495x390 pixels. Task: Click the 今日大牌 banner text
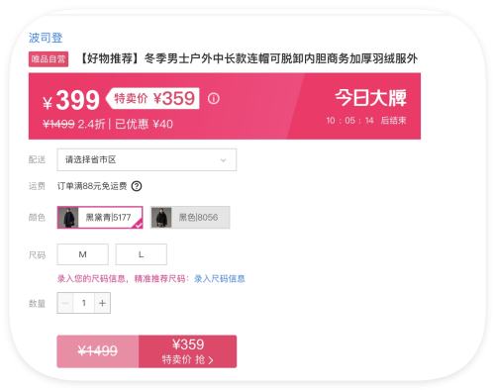tap(370, 98)
